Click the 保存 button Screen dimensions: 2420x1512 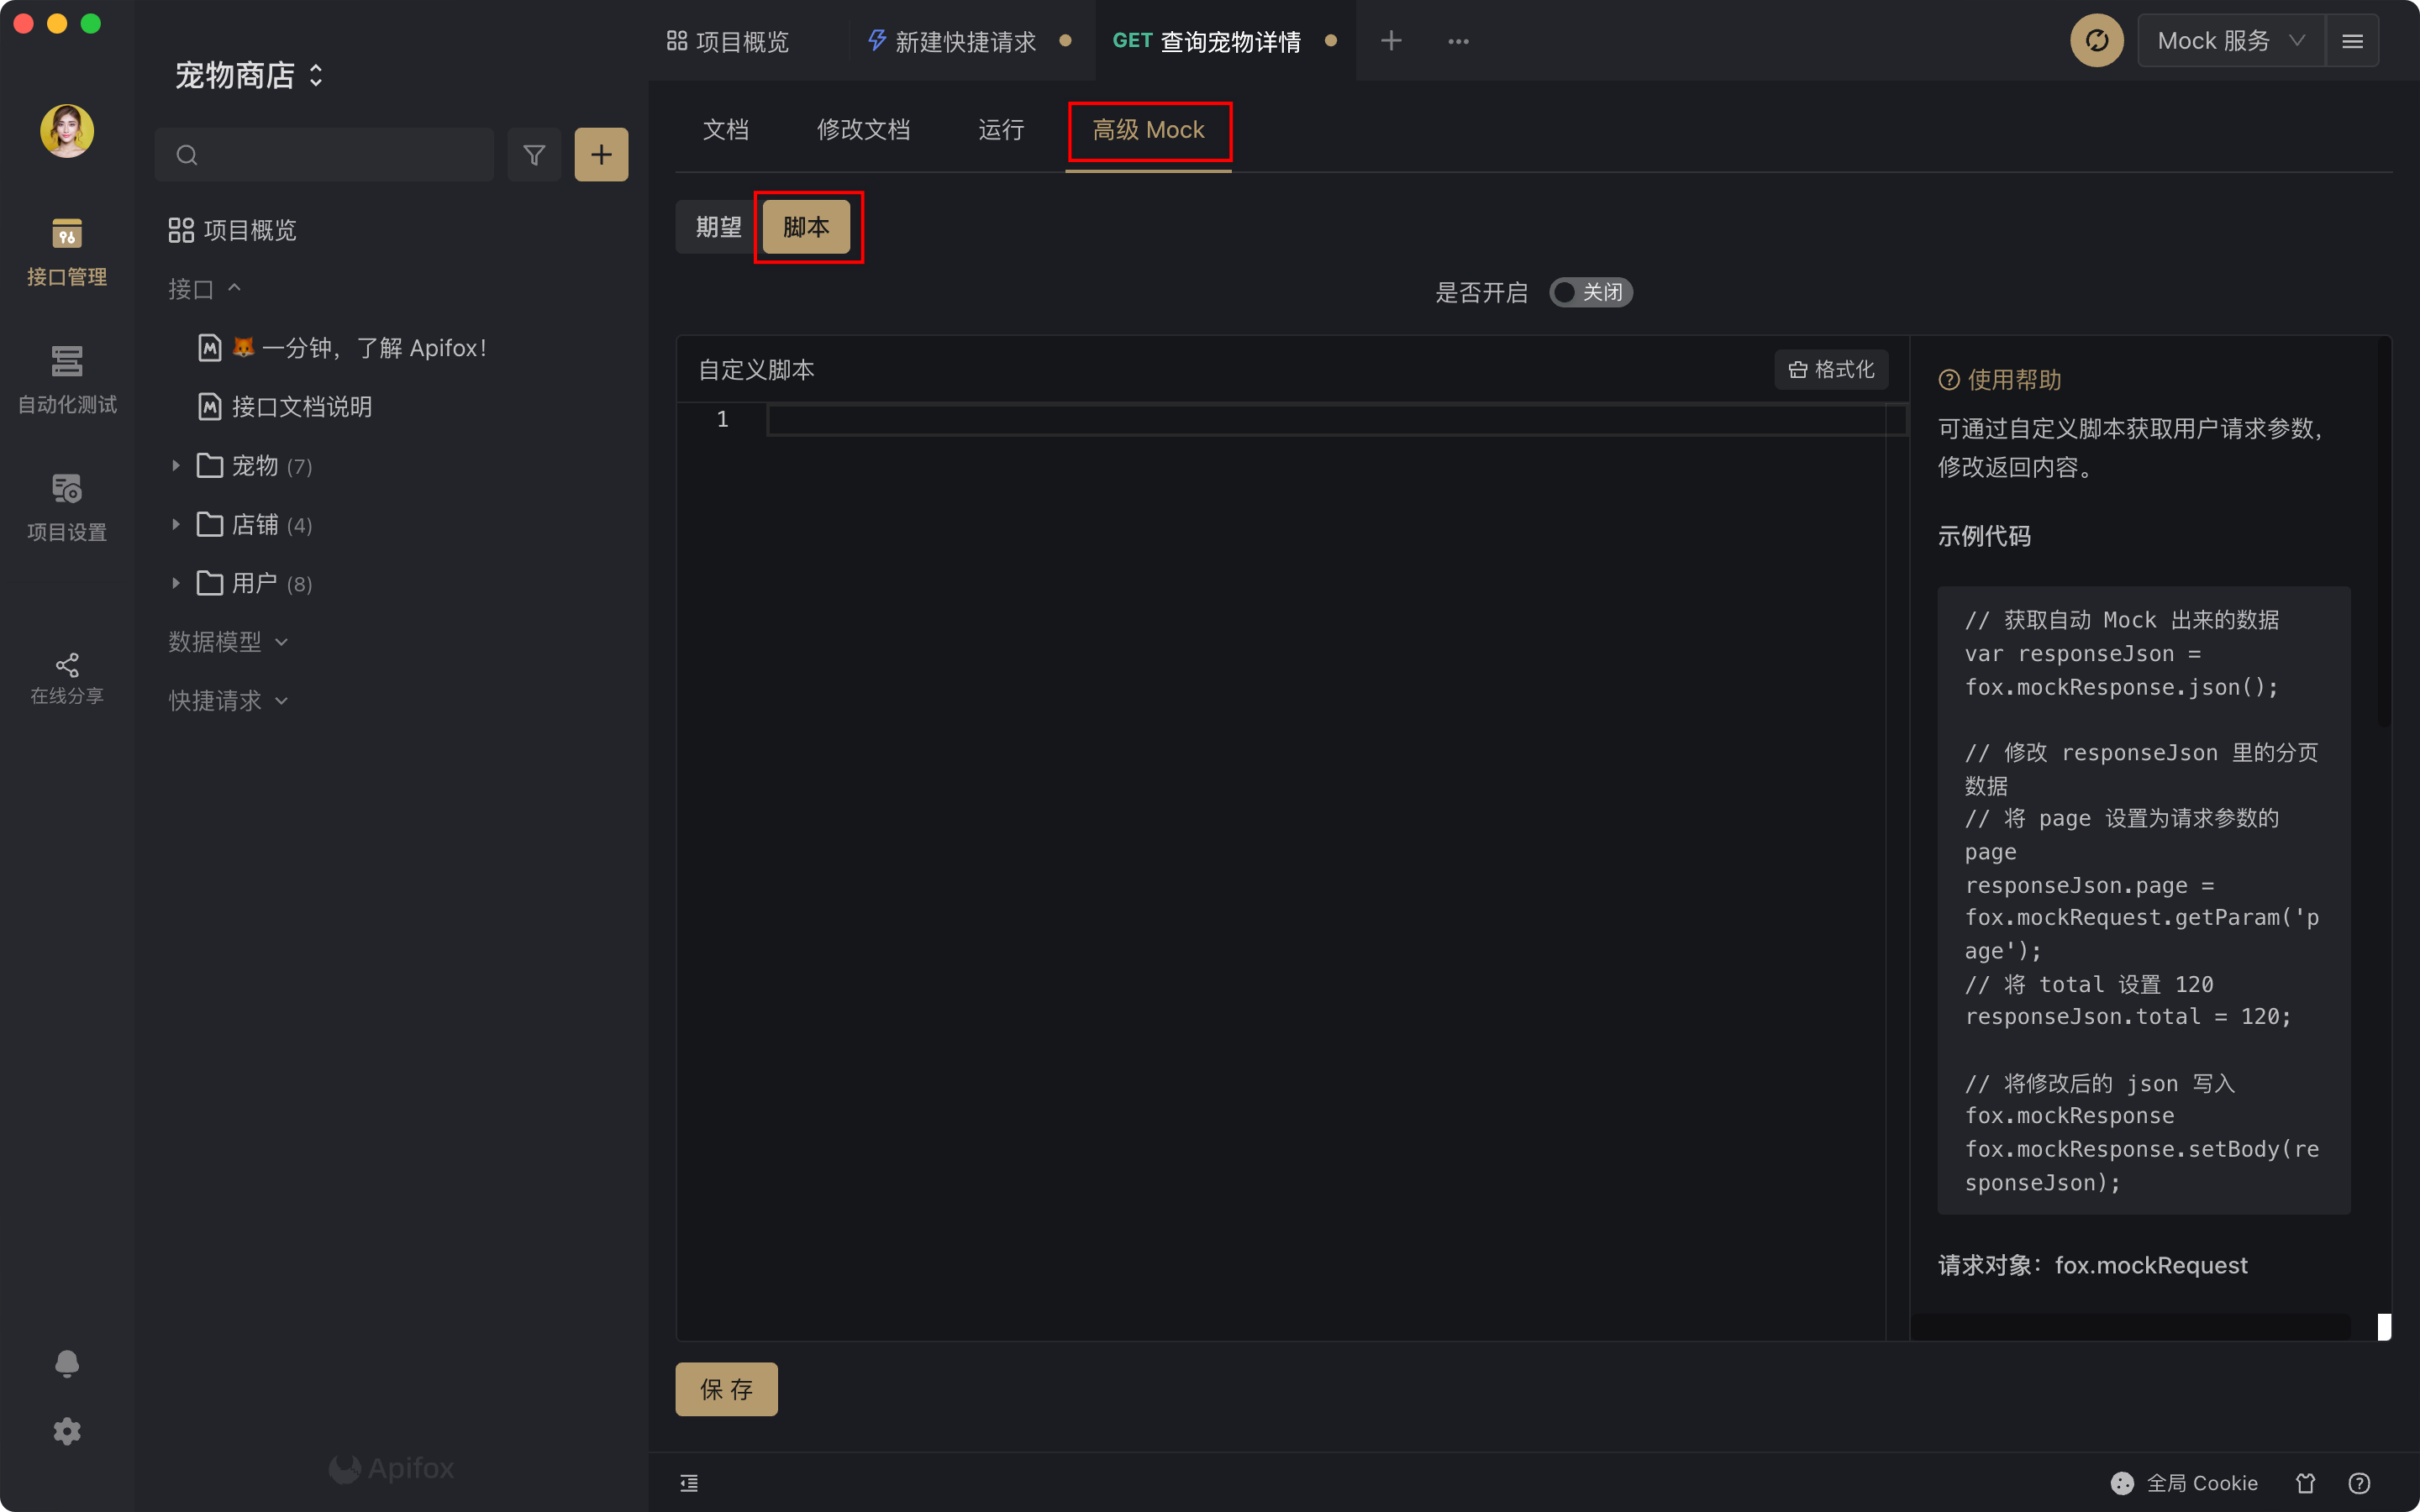pos(726,1389)
